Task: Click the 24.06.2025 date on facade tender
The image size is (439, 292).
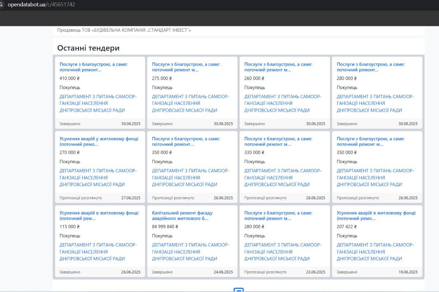Action: tap(223, 272)
